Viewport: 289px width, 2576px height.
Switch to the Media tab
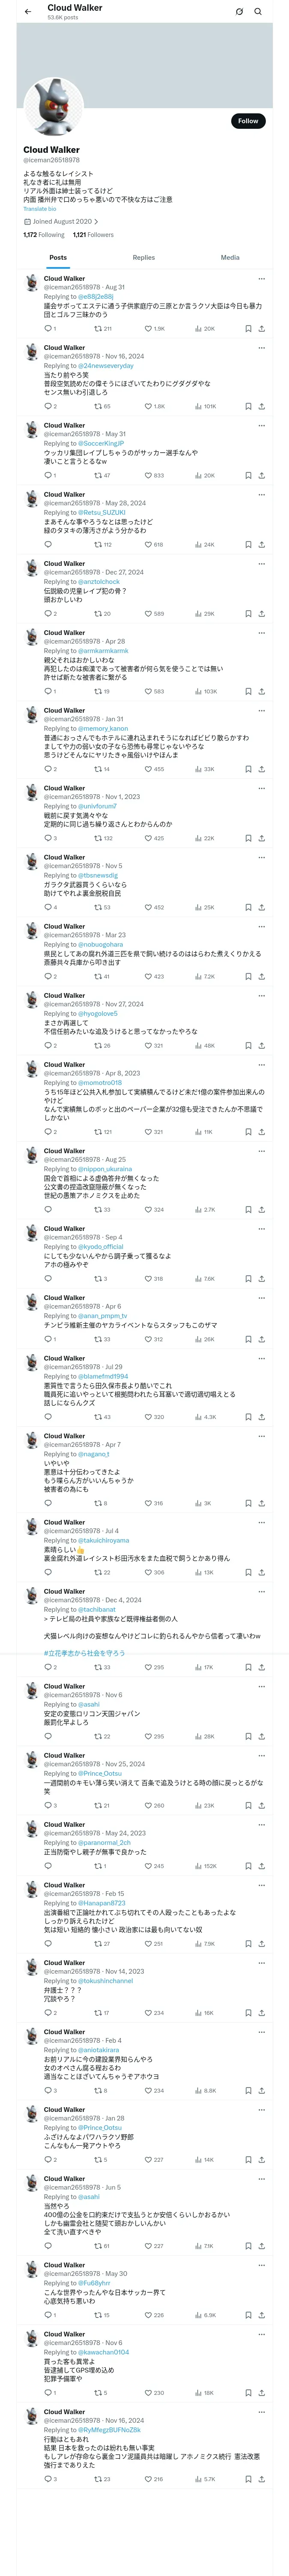[x=230, y=258]
